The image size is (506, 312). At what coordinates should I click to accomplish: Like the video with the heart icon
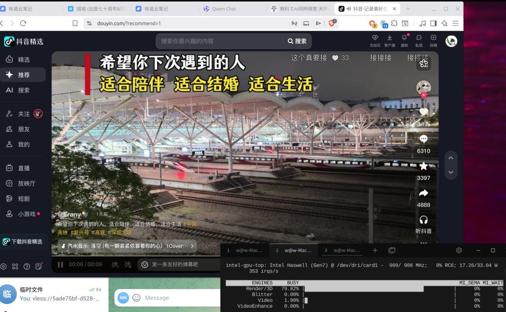click(x=423, y=112)
